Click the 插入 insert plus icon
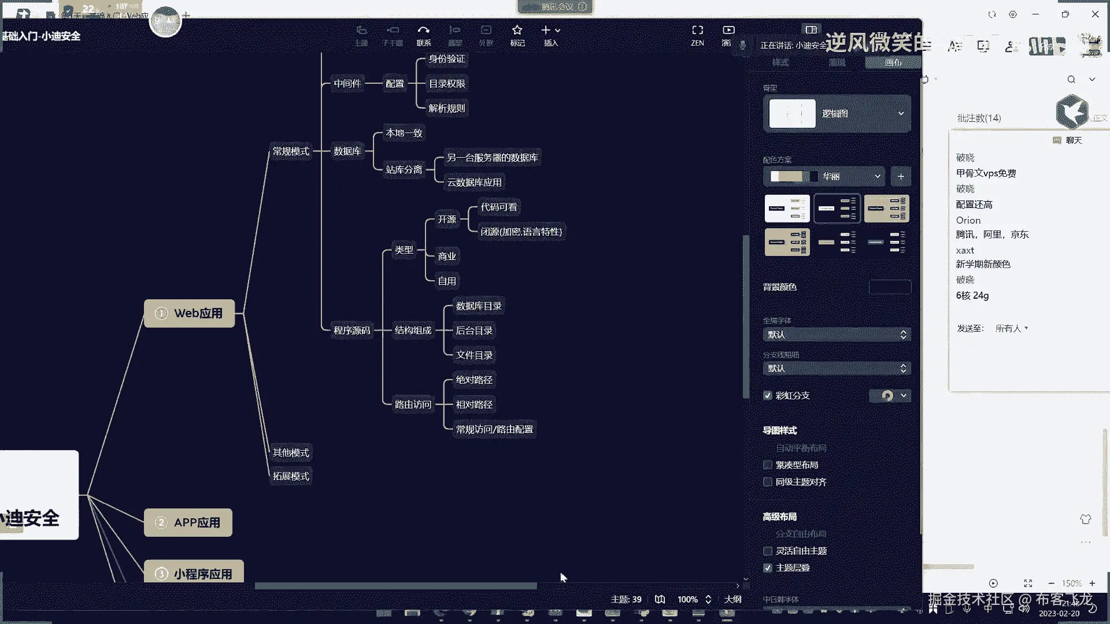 (x=546, y=30)
